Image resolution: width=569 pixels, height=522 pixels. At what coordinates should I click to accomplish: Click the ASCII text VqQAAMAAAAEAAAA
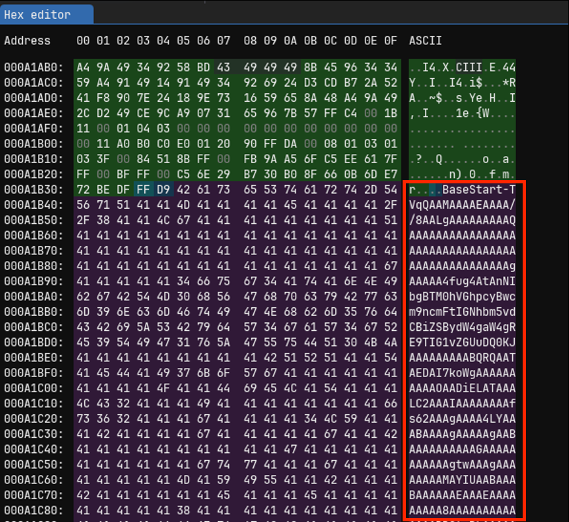pyautogui.click(x=463, y=206)
